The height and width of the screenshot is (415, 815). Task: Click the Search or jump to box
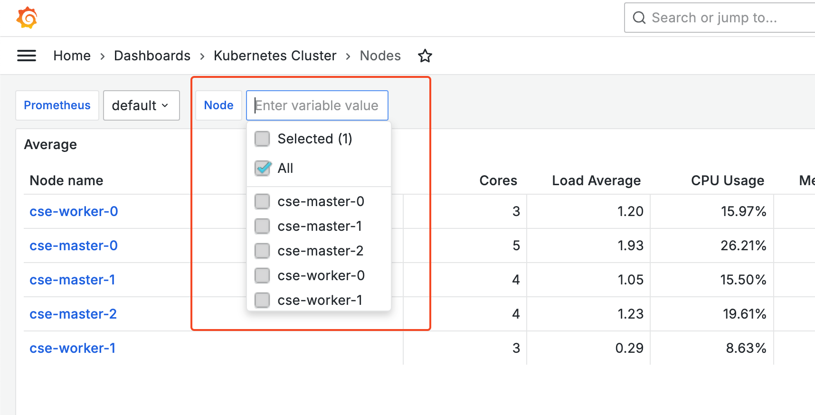pos(722,18)
